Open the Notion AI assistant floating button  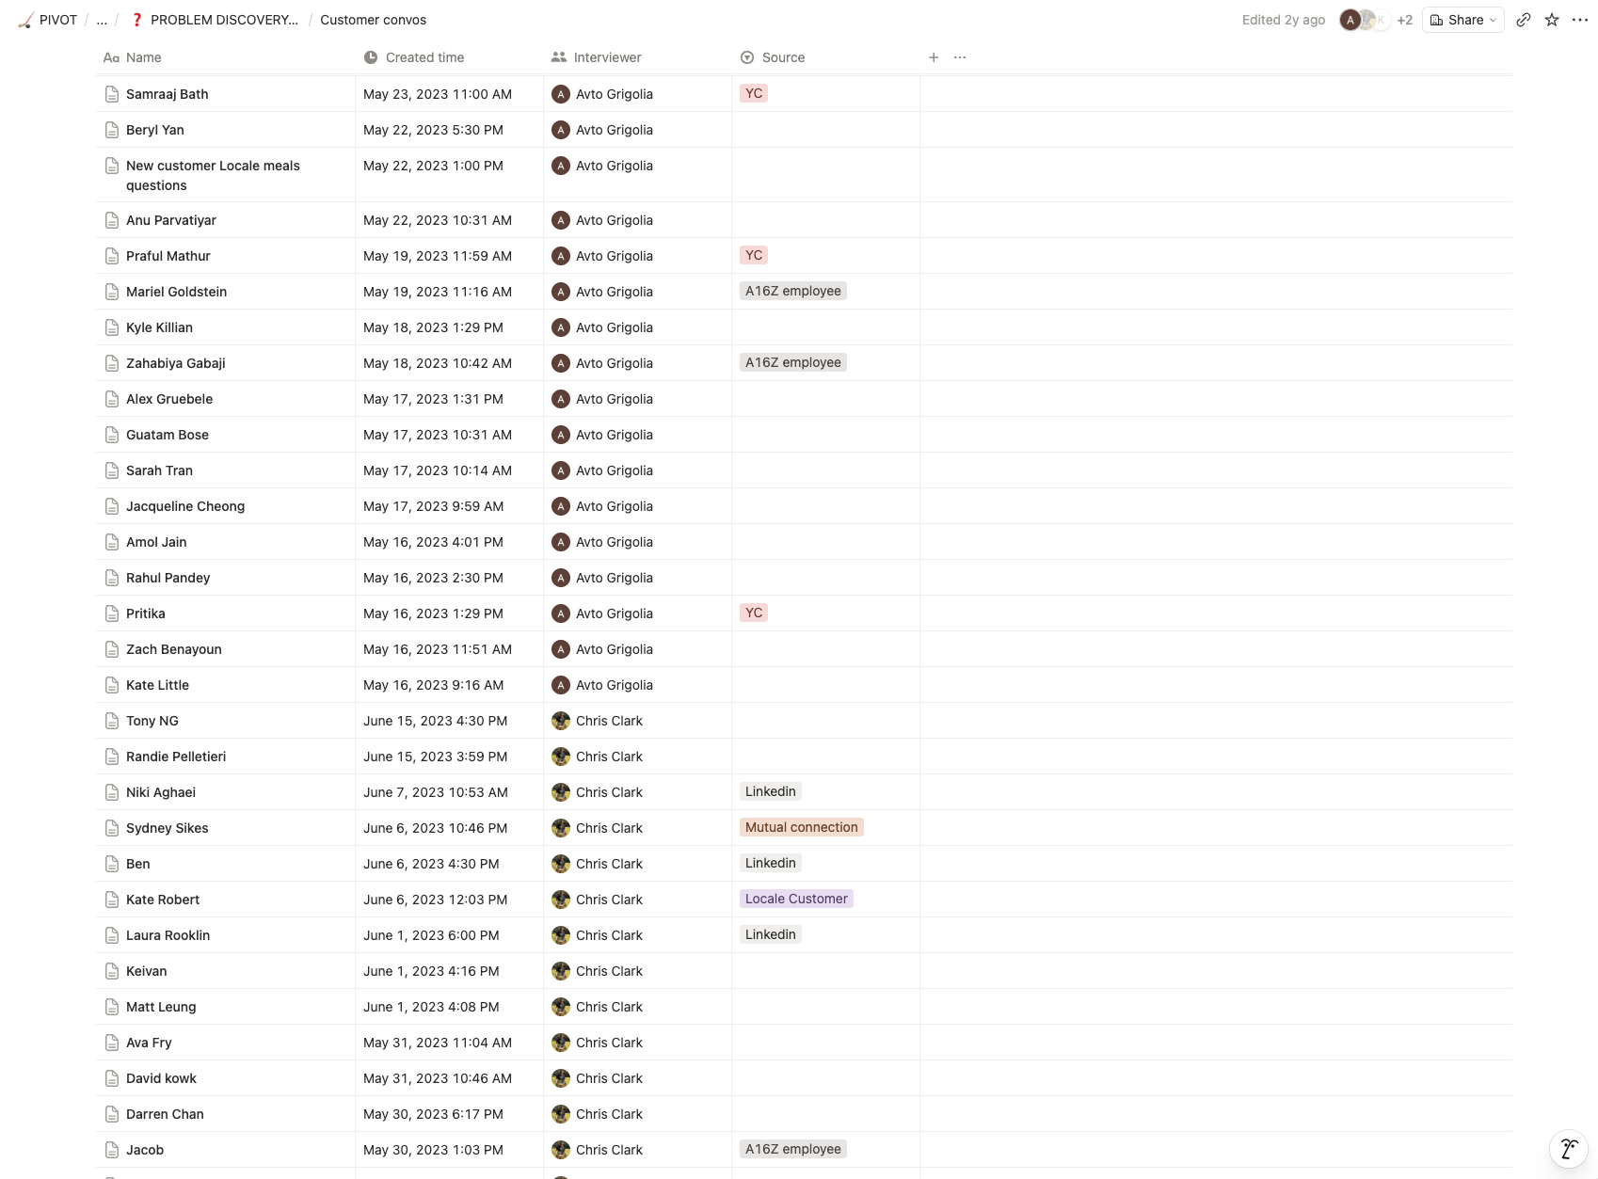tap(1569, 1149)
